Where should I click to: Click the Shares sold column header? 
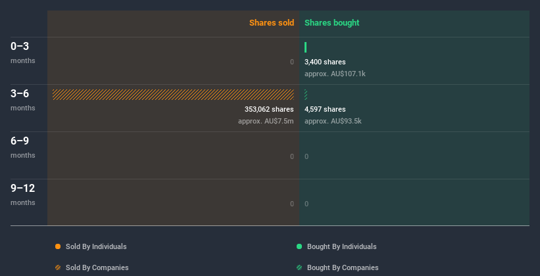[x=272, y=23]
